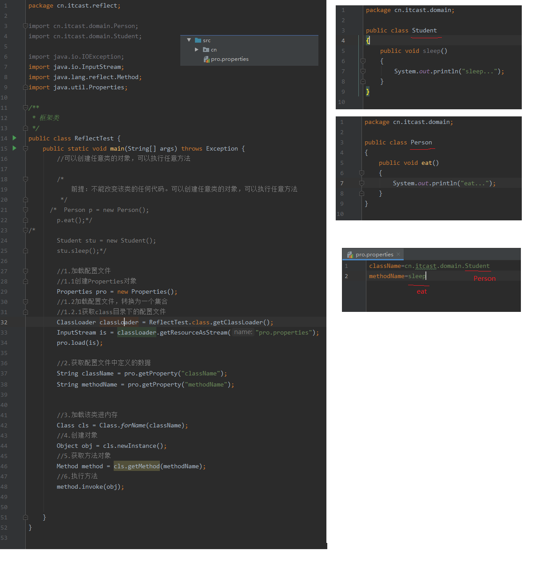The width and height of the screenshot is (540, 582).
Task: Collapse block comment starting at line 18
Action: [25, 179]
